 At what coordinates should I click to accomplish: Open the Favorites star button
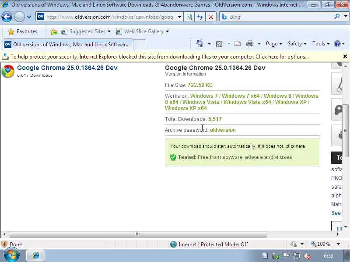click(23, 31)
